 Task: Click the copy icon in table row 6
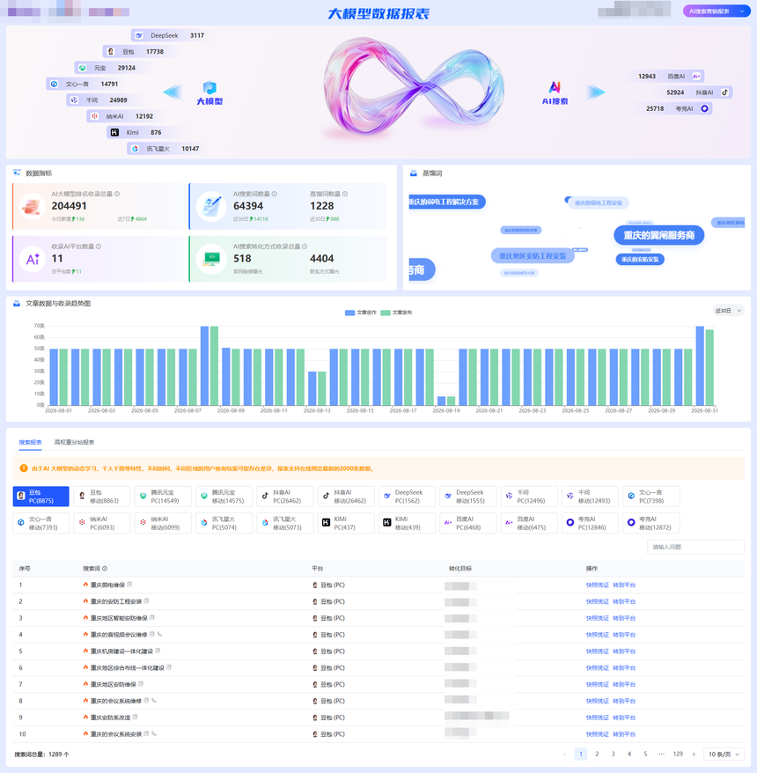click(169, 667)
